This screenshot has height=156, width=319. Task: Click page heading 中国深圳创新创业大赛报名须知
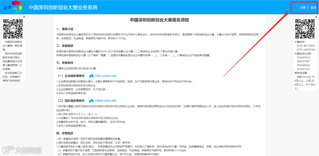pos(159,20)
